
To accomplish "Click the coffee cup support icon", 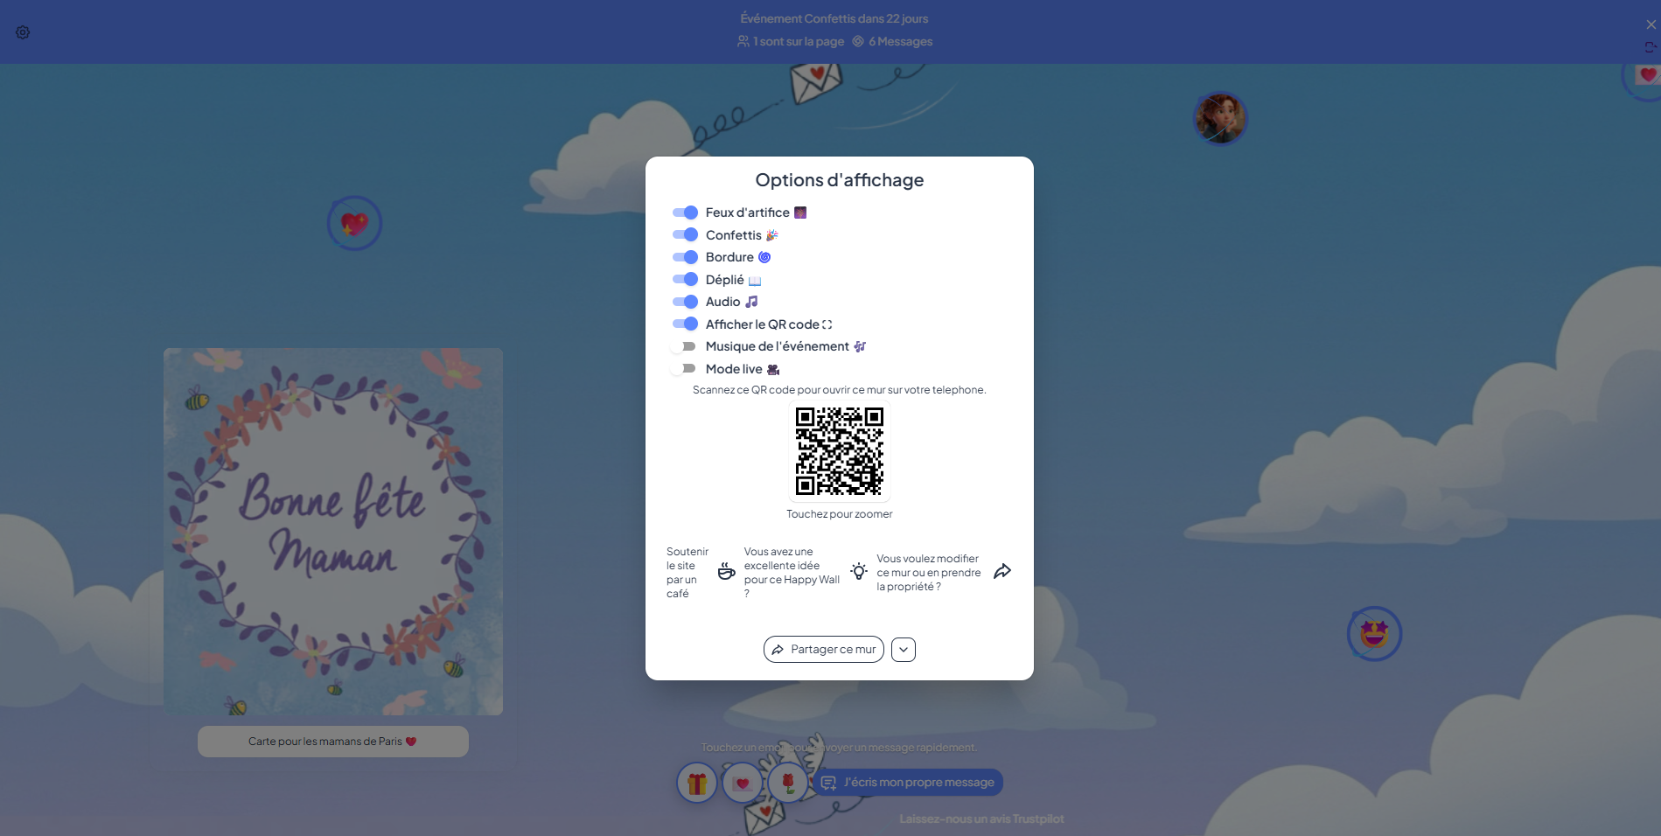I will [726, 572].
